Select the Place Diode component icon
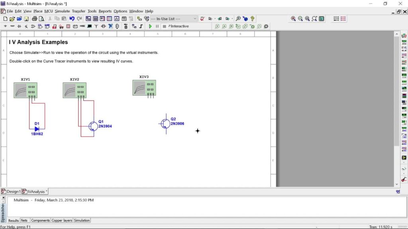 20,26
